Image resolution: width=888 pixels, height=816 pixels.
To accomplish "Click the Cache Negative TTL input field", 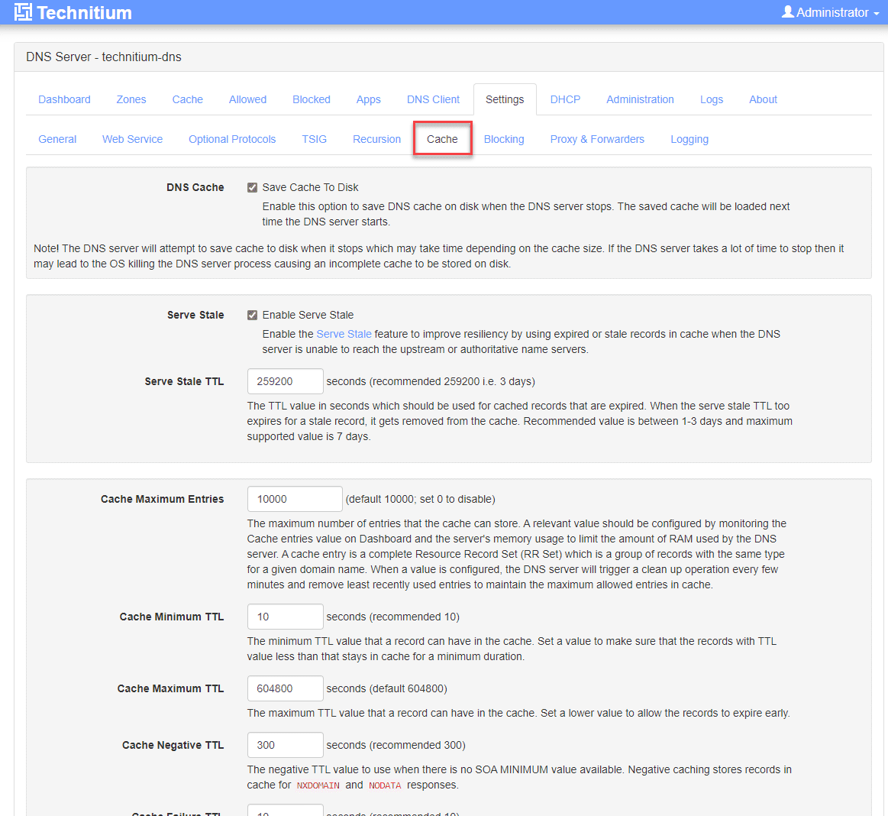I will tap(286, 745).
